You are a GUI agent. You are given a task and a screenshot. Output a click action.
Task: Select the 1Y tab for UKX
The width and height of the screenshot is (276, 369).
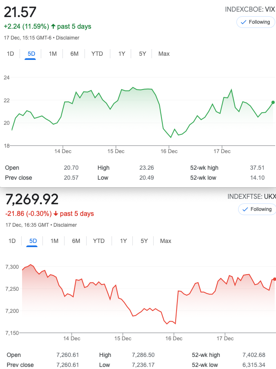click(123, 241)
